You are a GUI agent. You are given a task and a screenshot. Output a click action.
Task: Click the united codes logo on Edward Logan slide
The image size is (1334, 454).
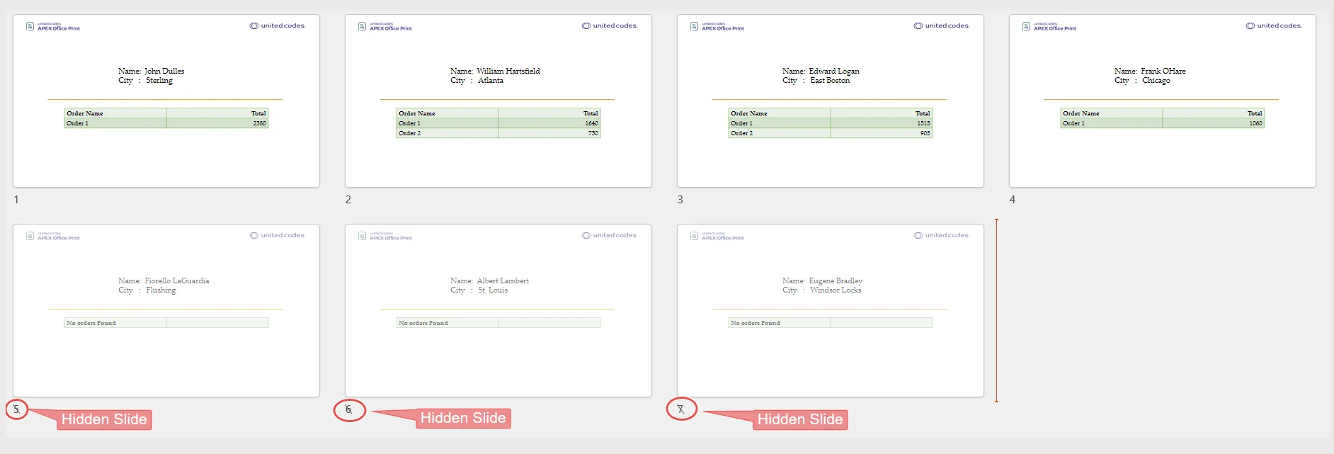942,25
